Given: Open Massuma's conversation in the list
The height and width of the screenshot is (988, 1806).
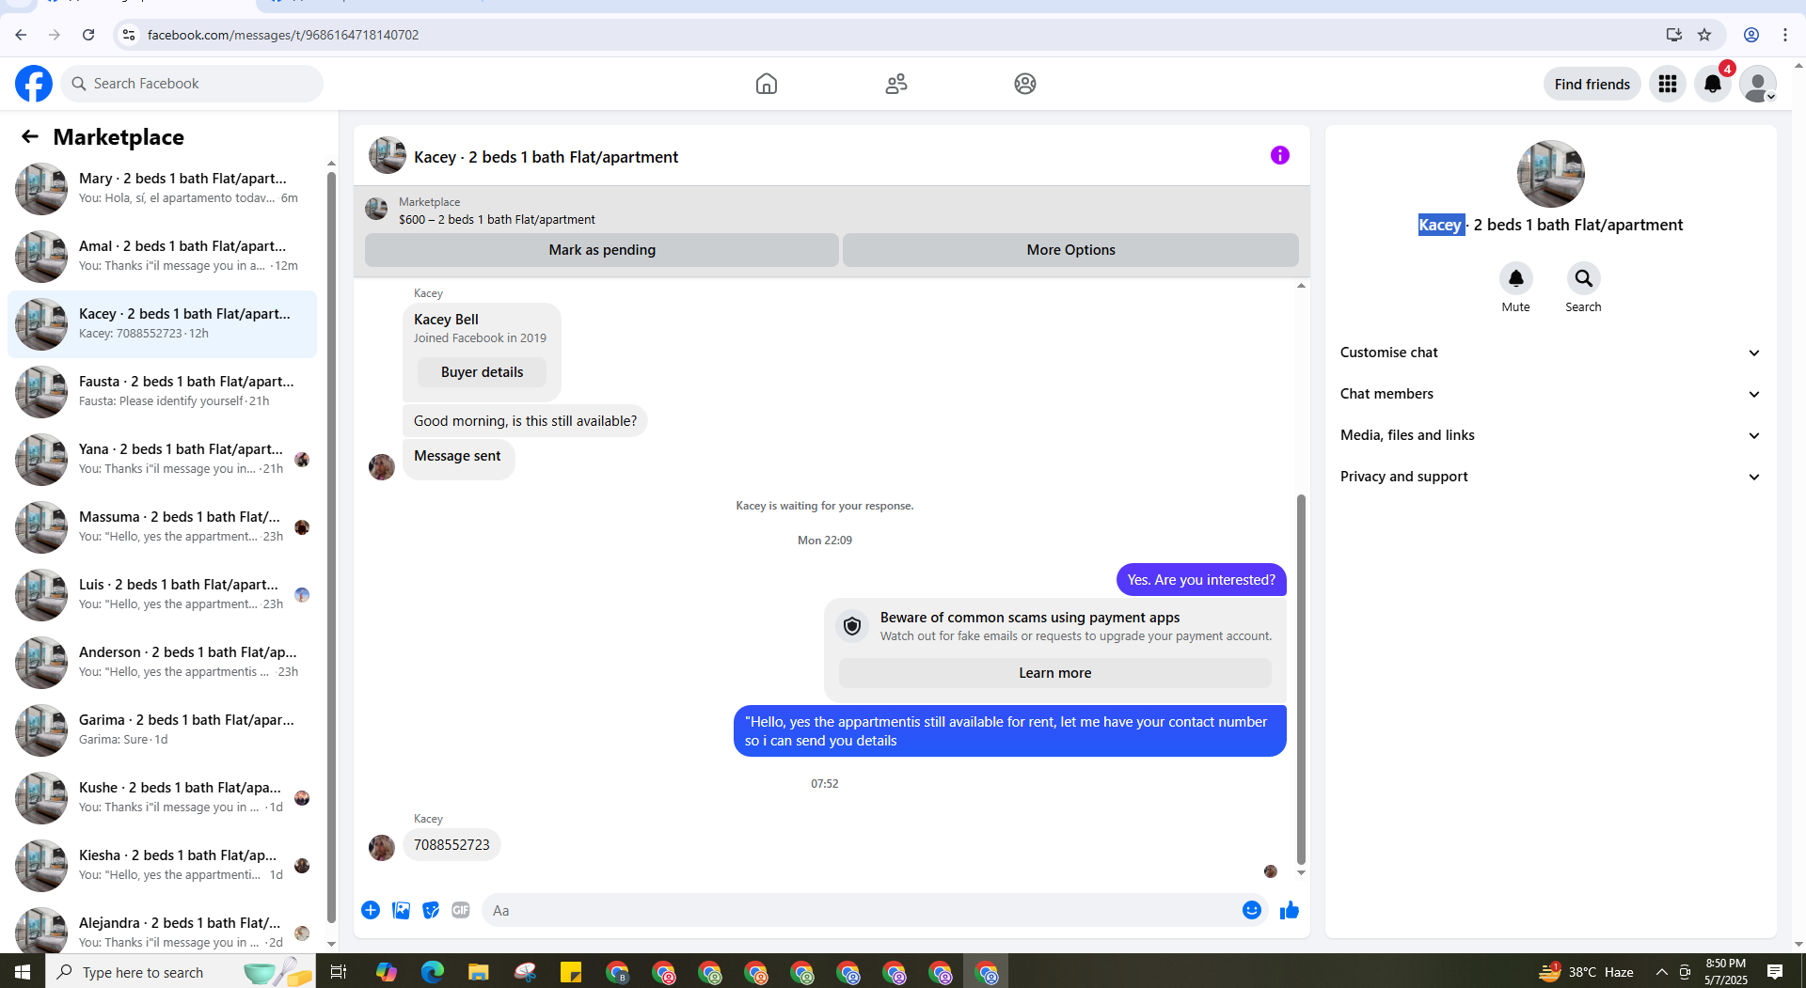Looking at the screenshot, I should coord(162,526).
